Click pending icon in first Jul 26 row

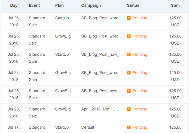click(129, 18)
